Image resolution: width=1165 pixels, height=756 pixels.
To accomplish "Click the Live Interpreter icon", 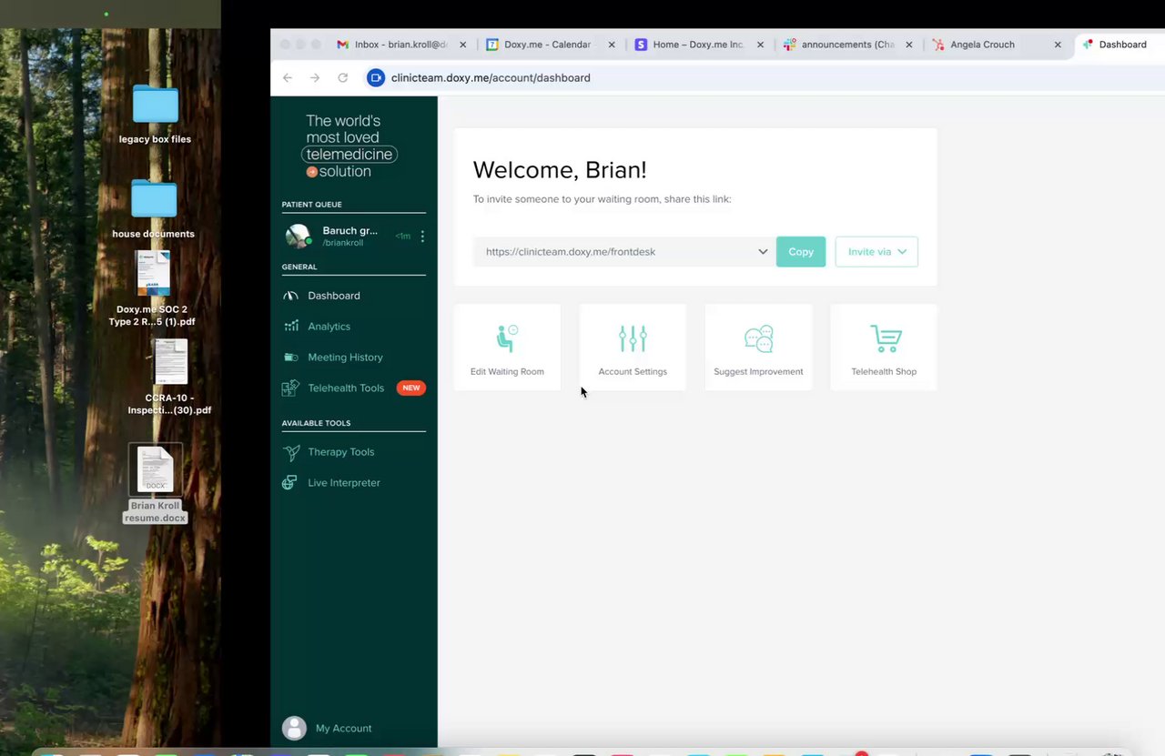I will tap(289, 483).
